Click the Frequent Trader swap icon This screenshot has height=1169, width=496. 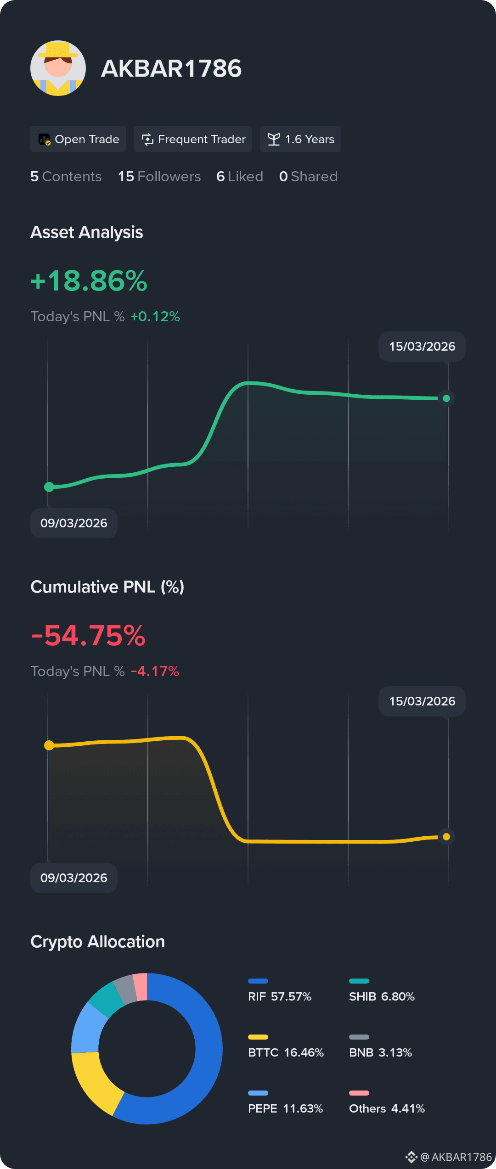(x=147, y=139)
